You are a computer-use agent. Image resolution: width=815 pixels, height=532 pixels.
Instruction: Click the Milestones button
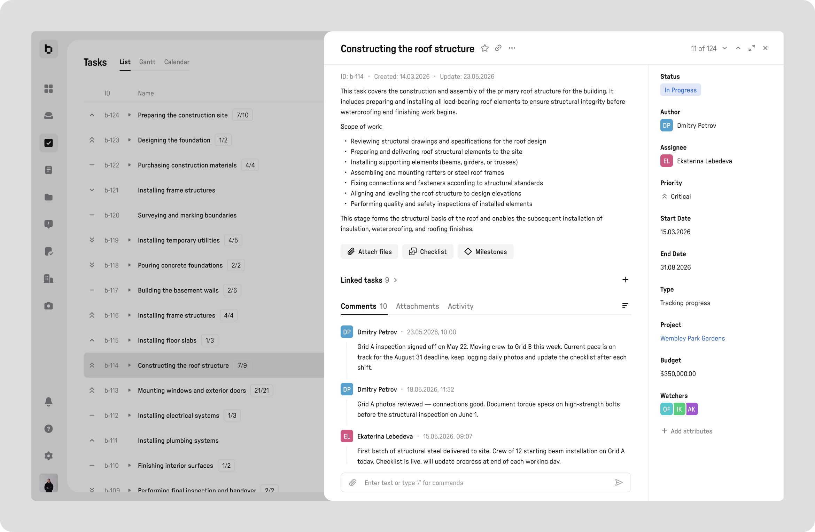[x=486, y=251]
